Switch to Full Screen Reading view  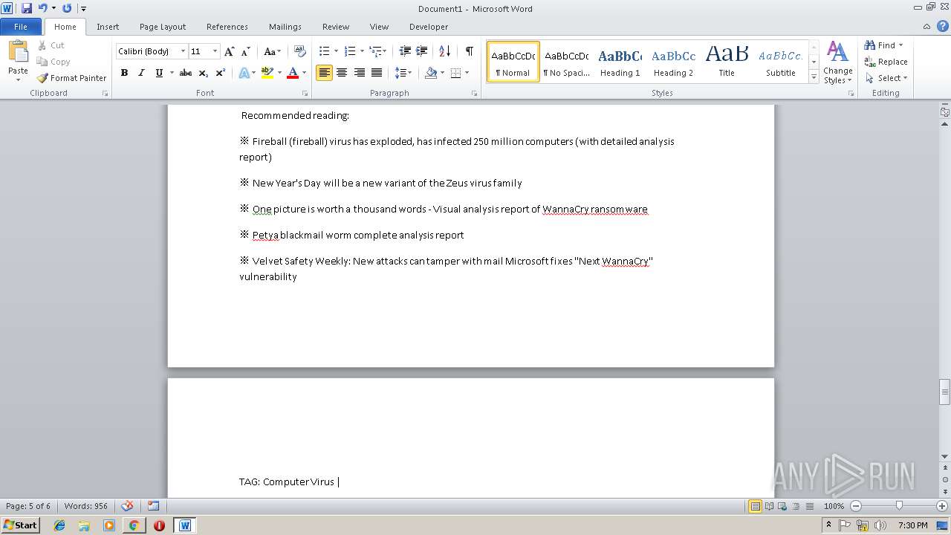[x=768, y=506]
